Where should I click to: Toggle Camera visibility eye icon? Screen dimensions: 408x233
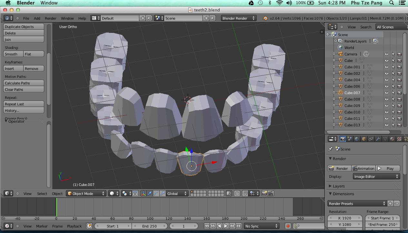point(386,54)
